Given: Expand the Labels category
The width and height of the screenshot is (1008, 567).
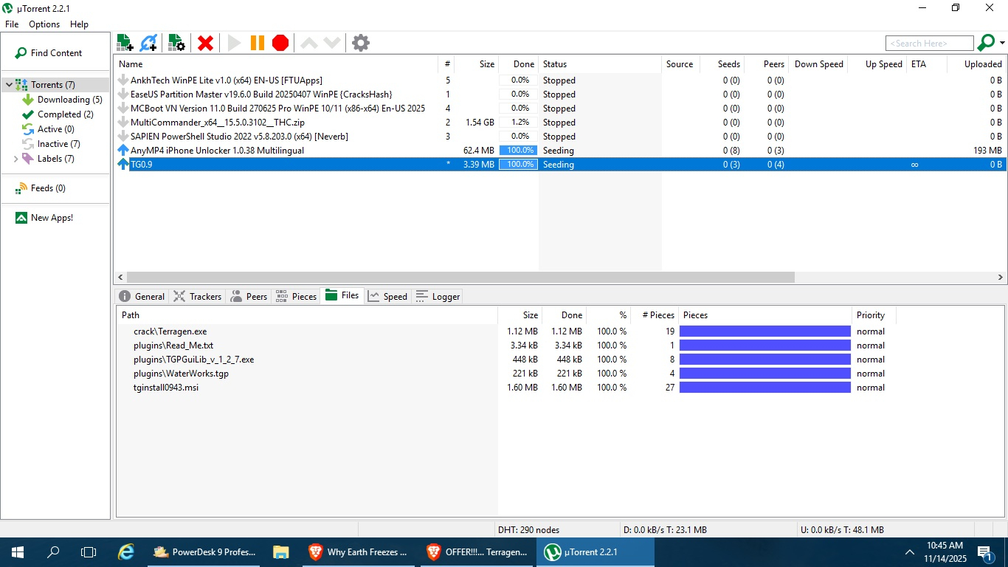Looking at the screenshot, I should pos(15,159).
